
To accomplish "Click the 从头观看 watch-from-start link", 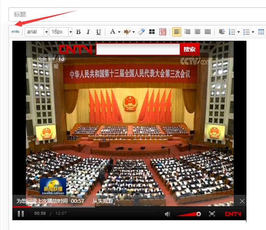I will tap(102, 201).
